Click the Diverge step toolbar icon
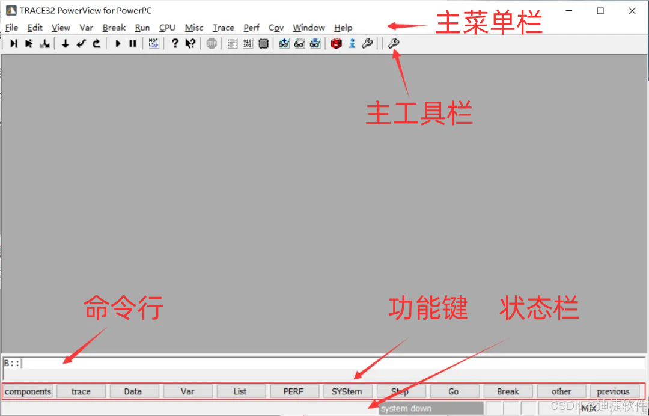 pyautogui.click(x=44, y=43)
